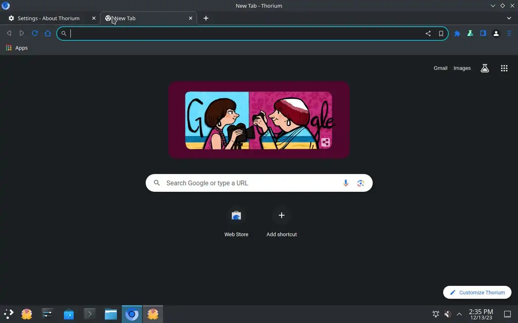Viewport: 518px width, 323px height.
Task: Open the home page via house icon
Action: click(x=48, y=34)
